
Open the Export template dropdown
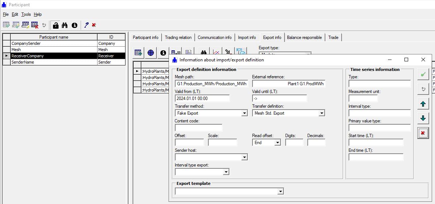click(281, 191)
